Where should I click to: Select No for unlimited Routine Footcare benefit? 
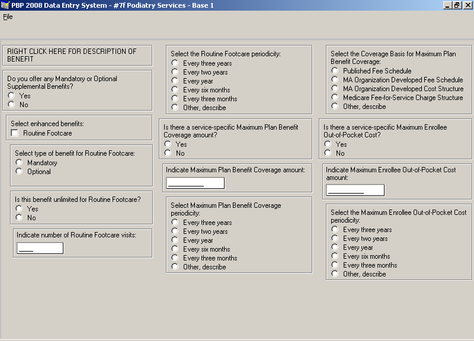19,217
